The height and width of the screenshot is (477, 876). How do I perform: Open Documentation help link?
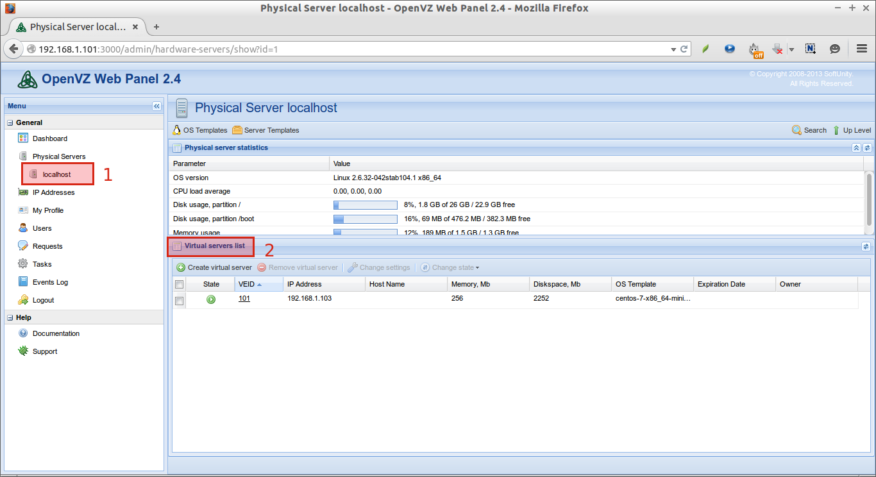[x=56, y=333]
